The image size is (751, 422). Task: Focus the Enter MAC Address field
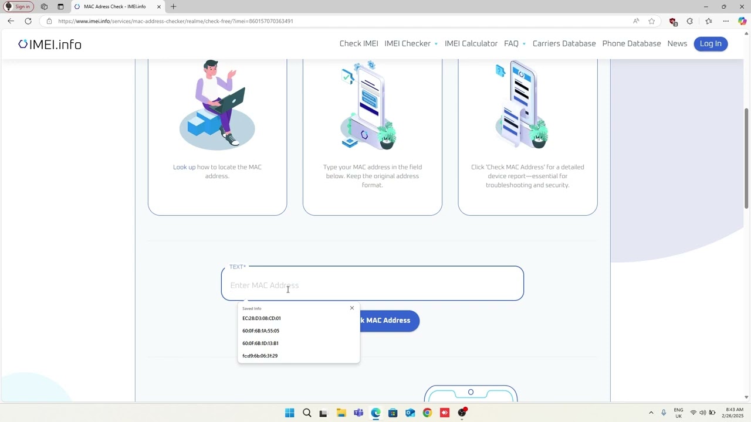pyautogui.click(x=372, y=285)
